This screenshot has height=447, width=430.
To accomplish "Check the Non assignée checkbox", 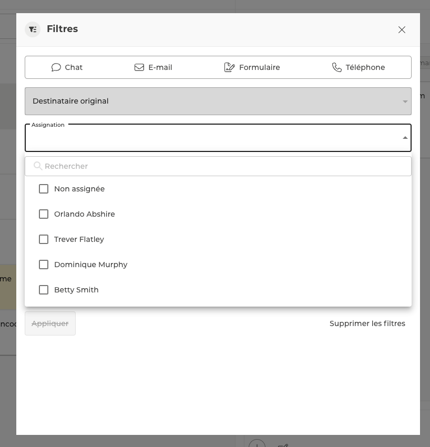I will click(x=44, y=189).
